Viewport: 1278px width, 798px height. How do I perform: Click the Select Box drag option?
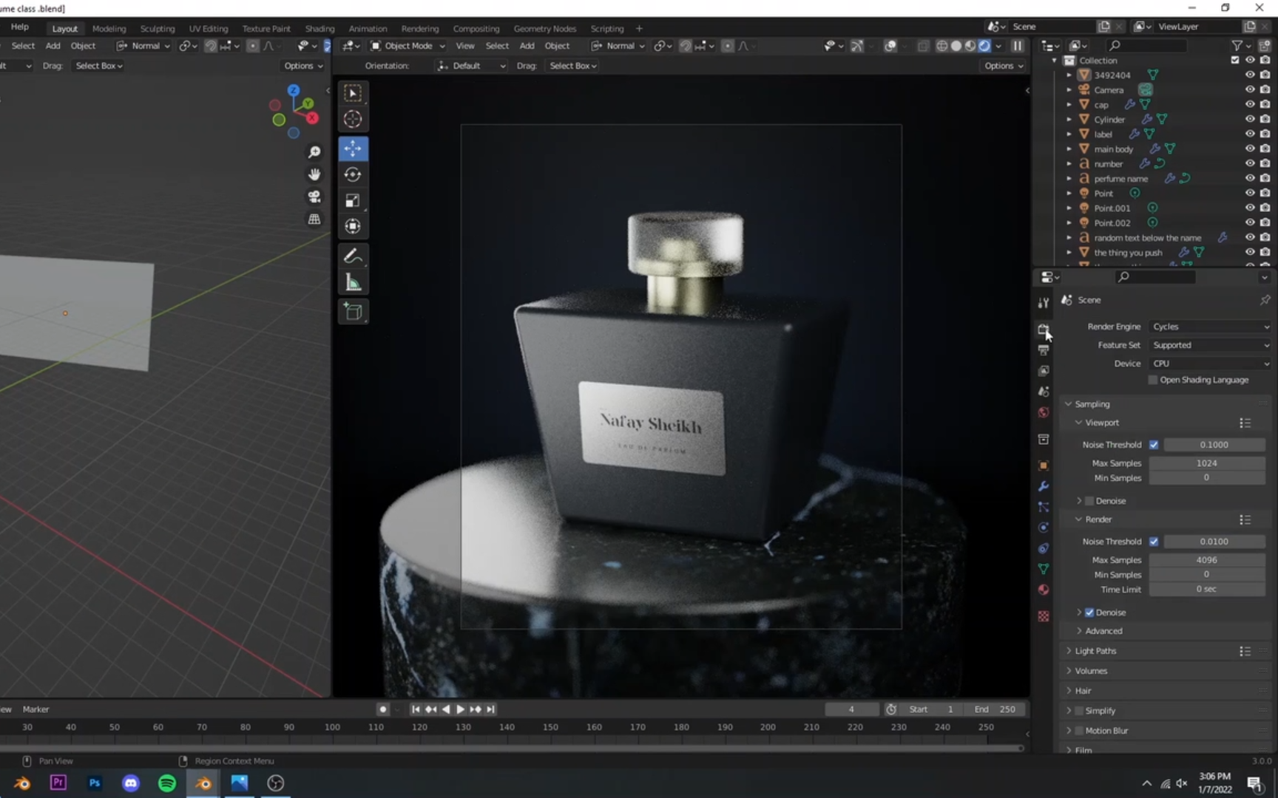(572, 65)
